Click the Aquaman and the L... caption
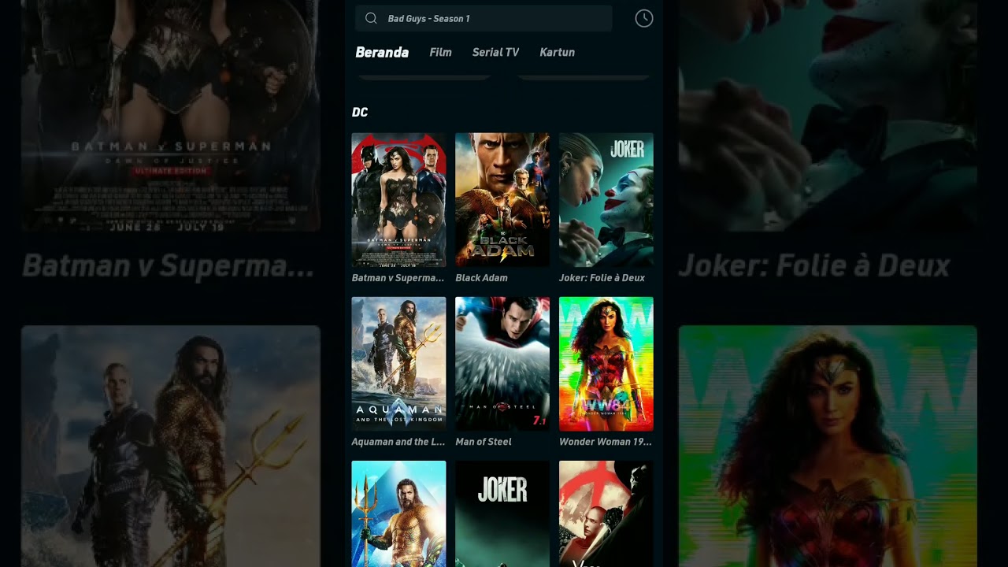Screen dimensions: 1008x567 398,442
